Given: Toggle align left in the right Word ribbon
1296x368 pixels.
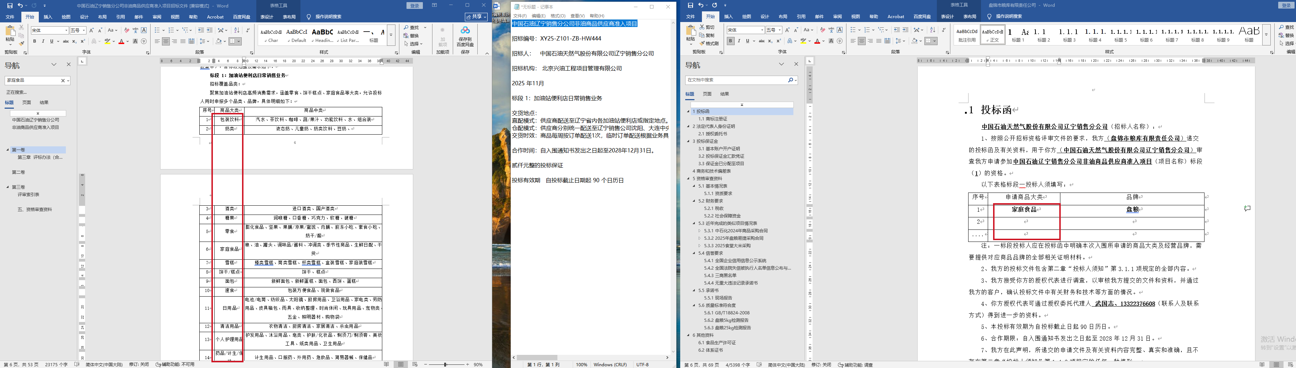Looking at the screenshot, I should pyautogui.click(x=853, y=41).
